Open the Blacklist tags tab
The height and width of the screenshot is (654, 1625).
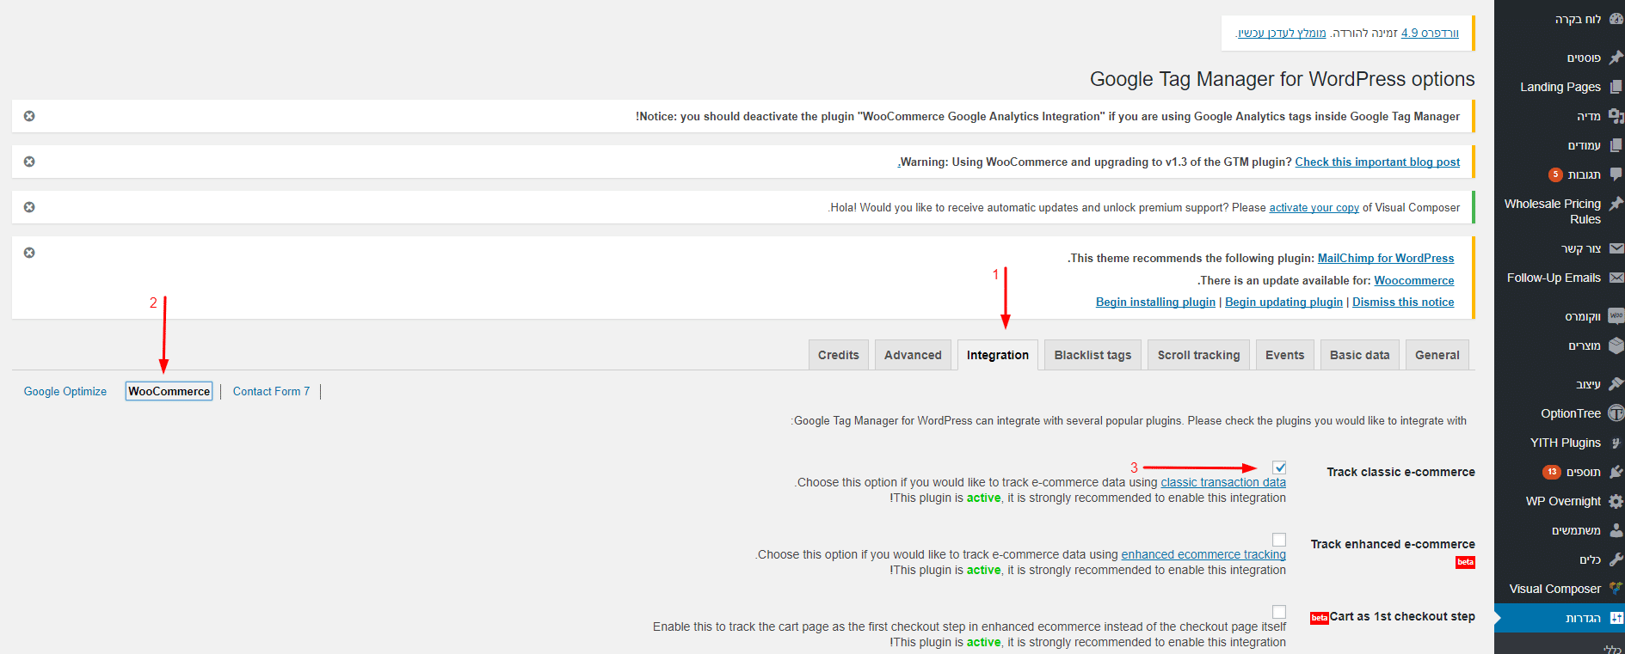(1093, 355)
